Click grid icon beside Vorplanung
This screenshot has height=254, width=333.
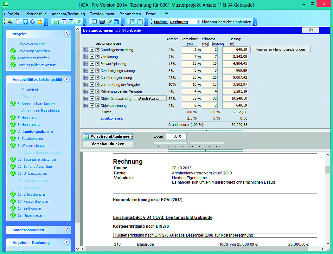click(x=86, y=57)
